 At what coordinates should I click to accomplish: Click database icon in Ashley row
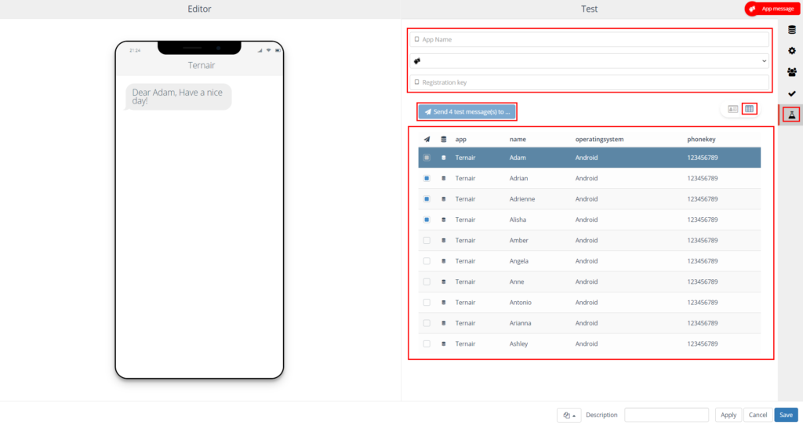[x=444, y=344]
